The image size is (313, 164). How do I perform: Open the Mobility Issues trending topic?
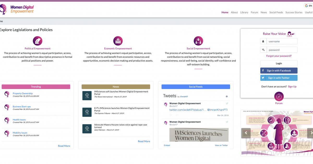point(20,133)
